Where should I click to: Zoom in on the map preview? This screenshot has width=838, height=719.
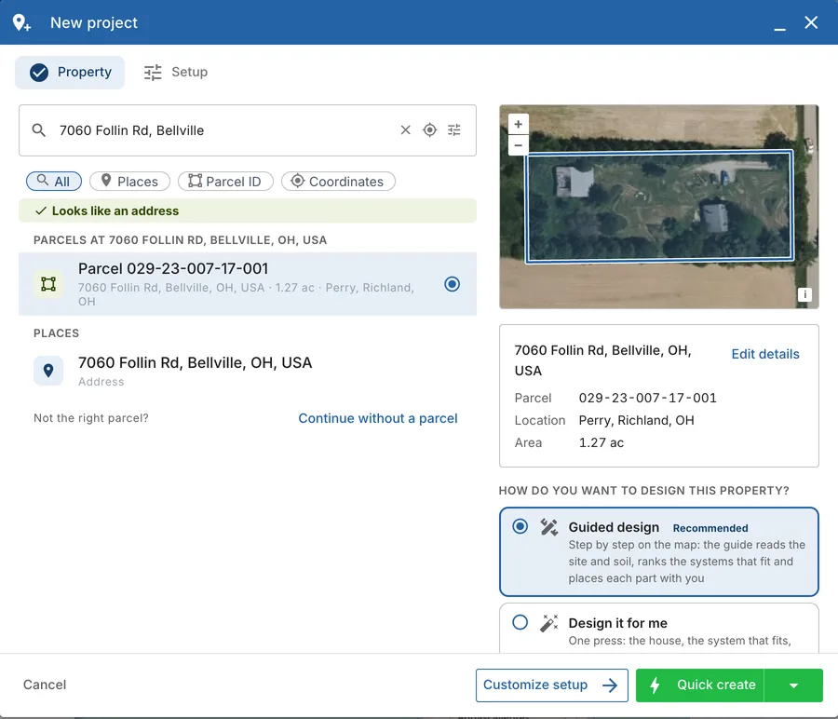coord(518,124)
